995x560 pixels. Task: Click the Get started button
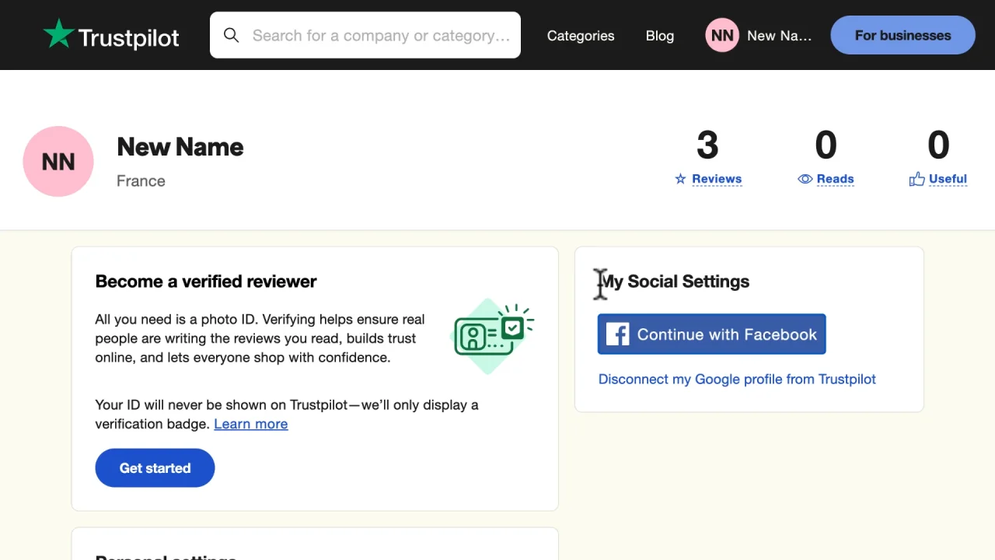pyautogui.click(x=155, y=468)
